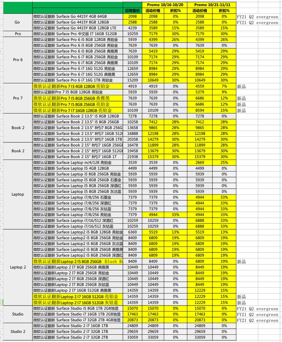Select the Book 2 category cell for 13.5" models

[17, 128]
